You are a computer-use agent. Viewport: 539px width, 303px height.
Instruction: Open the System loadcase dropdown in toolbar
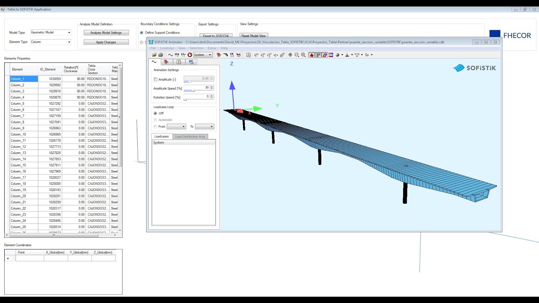[203, 55]
